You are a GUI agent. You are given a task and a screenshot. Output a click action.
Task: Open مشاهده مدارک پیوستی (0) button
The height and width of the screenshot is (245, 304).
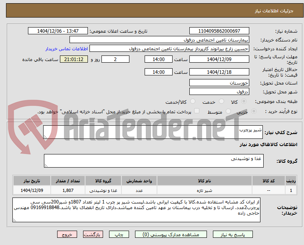coord(171,234)
